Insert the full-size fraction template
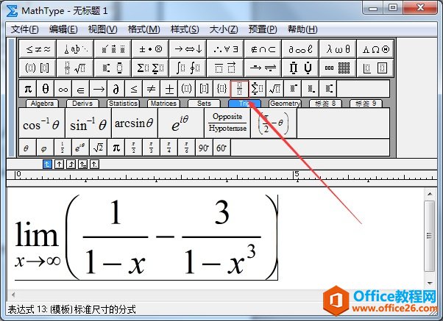The height and width of the screenshot is (321, 443). click(x=240, y=89)
